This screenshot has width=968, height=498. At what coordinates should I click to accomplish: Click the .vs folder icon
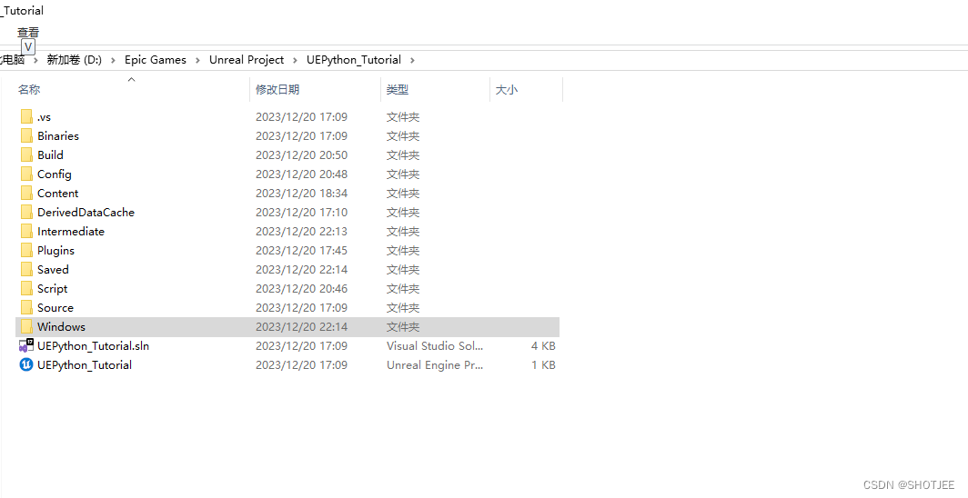click(x=25, y=116)
